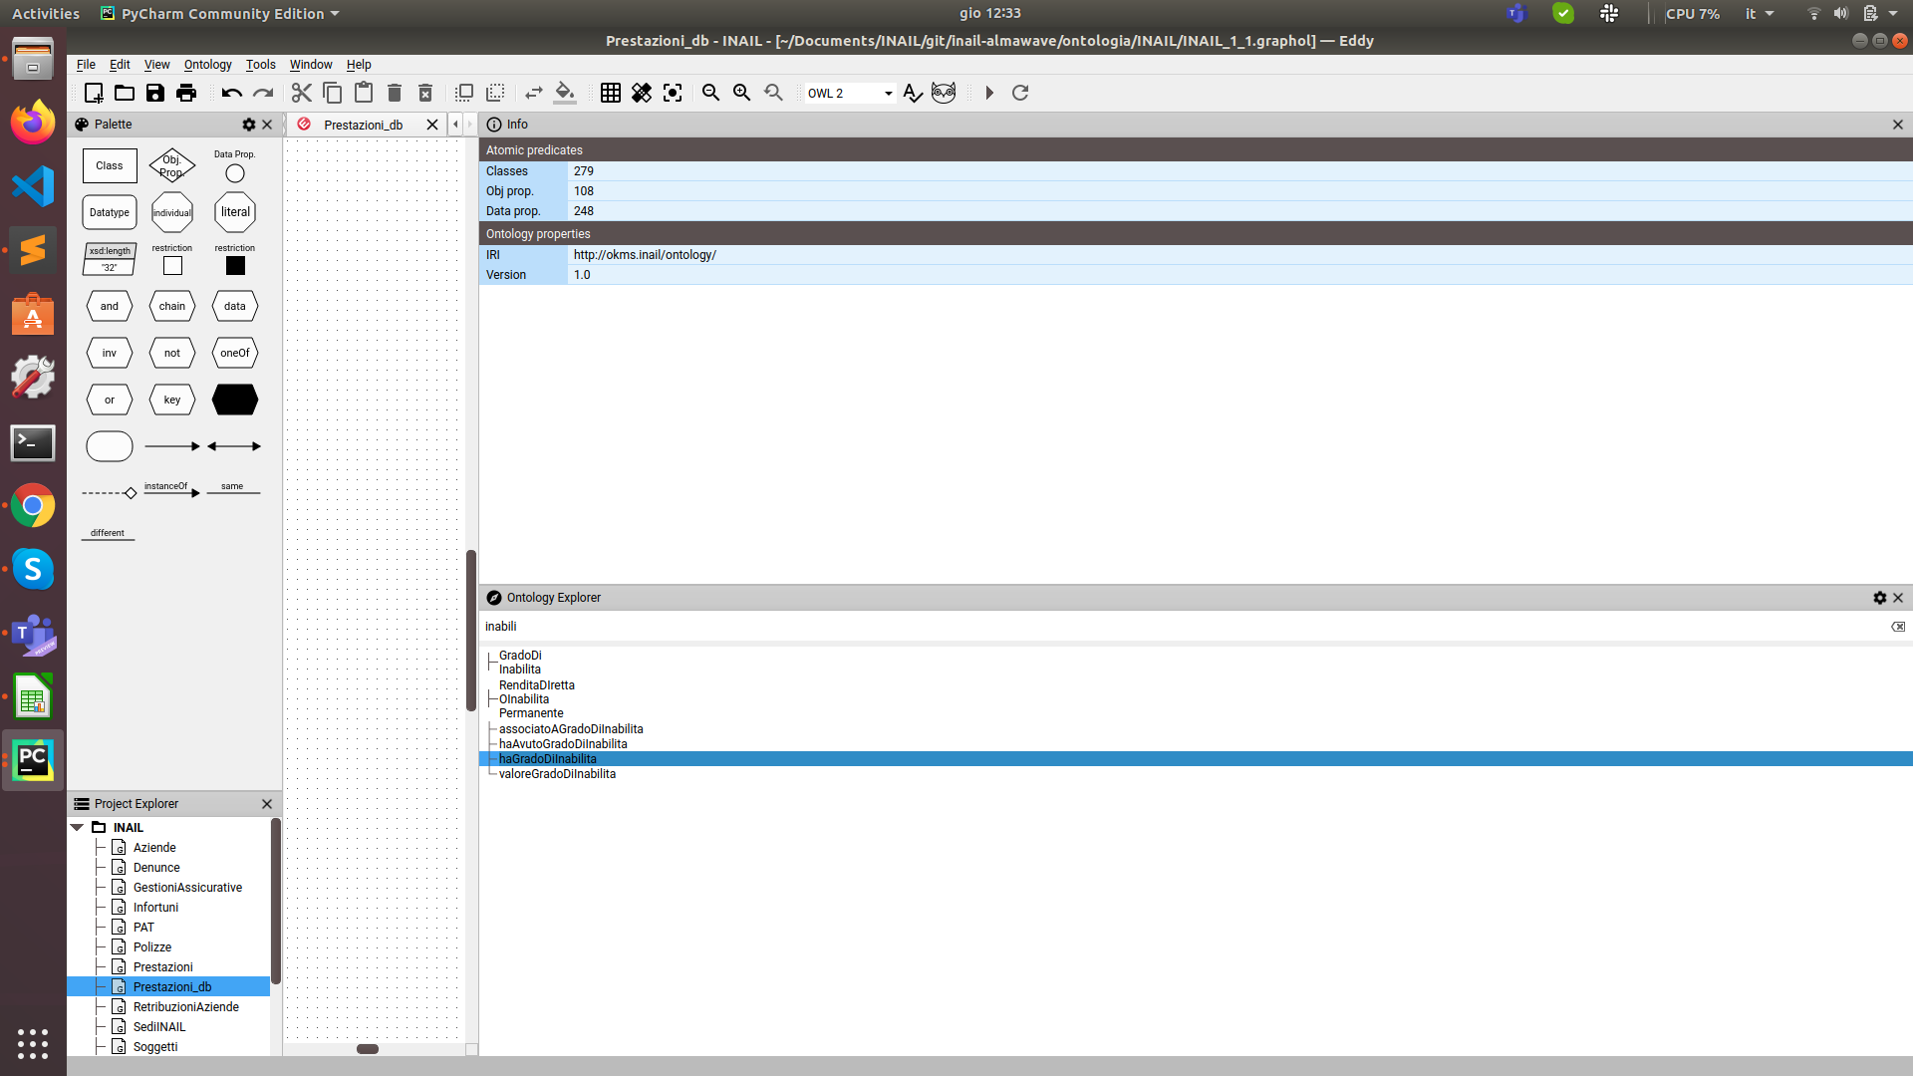Select the black filled hexagon node
Viewport: 1913px width, 1076px height.
point(235,400)
